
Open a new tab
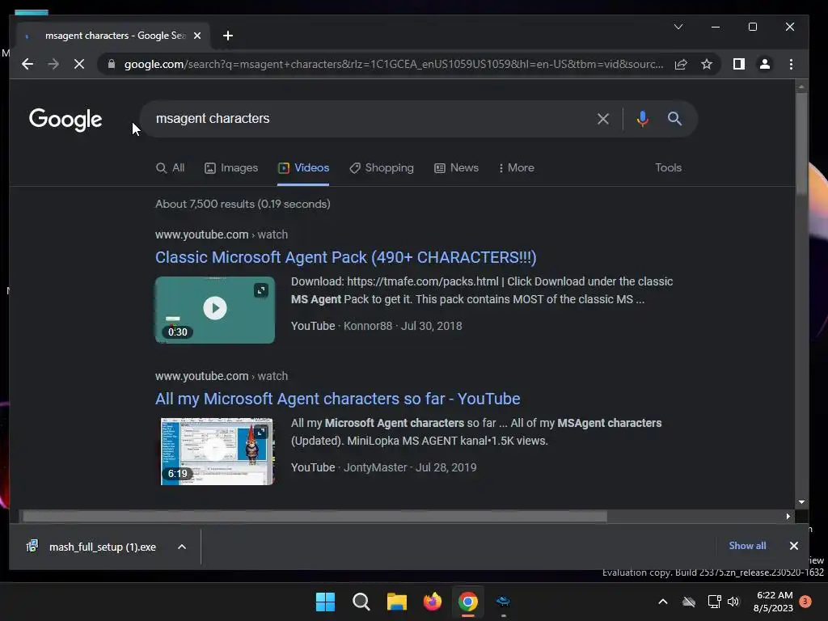[227, 36]
